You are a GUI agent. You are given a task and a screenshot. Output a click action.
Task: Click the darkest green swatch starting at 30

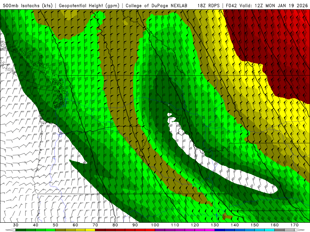[x=21, y=230]
